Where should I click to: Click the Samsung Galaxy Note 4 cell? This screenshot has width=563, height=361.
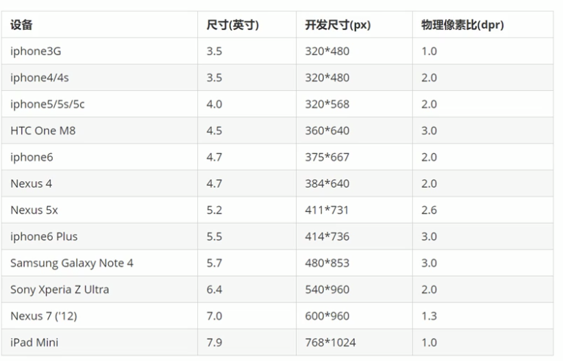pos(72,263)
